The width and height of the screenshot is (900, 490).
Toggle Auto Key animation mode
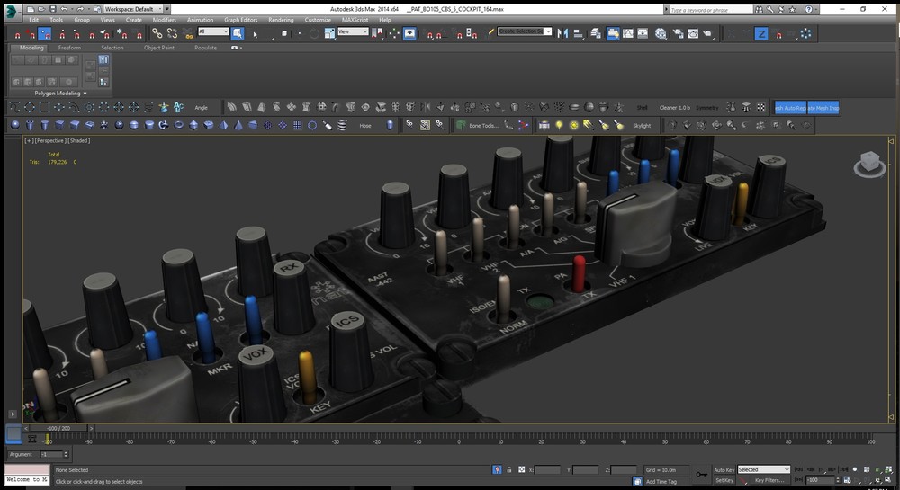(724, 469)
